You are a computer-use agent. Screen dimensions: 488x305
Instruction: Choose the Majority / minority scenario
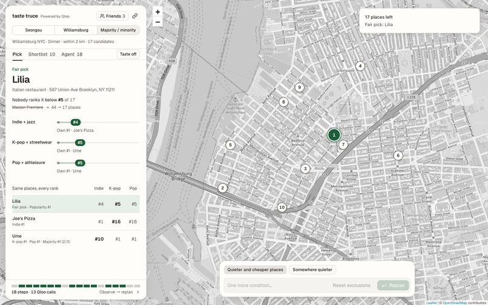(x=118, y=30)
